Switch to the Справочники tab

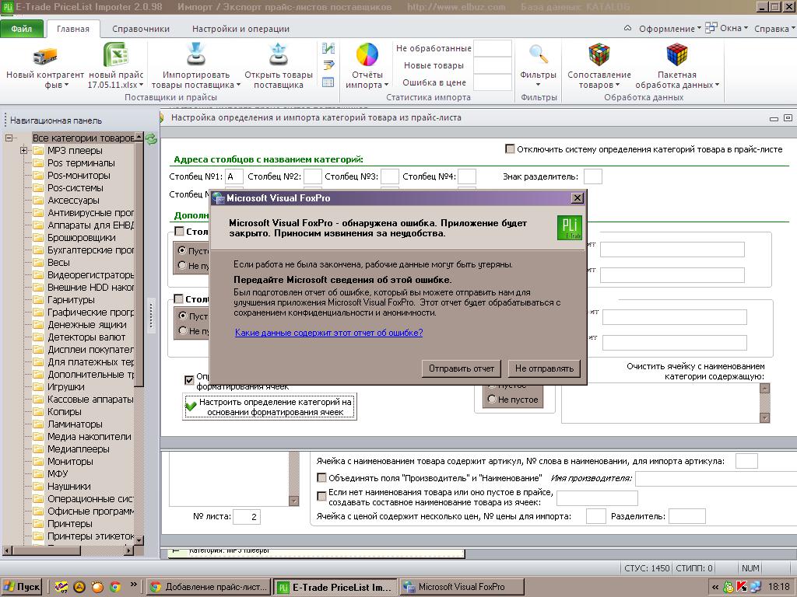[141, 29]
